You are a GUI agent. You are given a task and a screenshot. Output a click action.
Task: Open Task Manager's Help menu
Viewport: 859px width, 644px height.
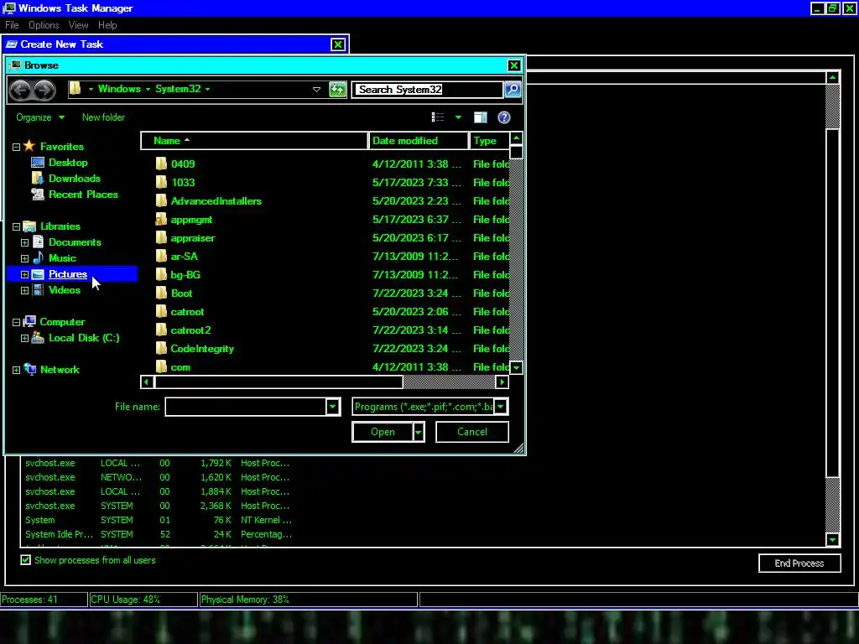[x=107, y=25]
